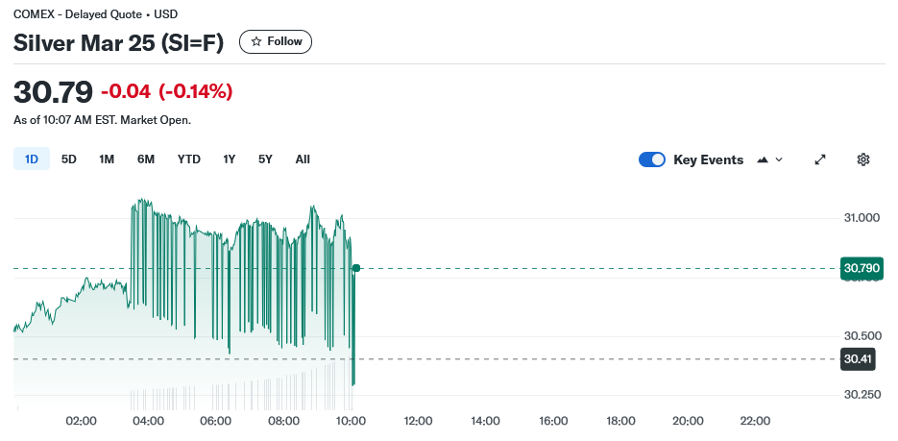The image size is (898, 441).
Task: Click the 30.250 y-axis label
Action: (862, 395)
